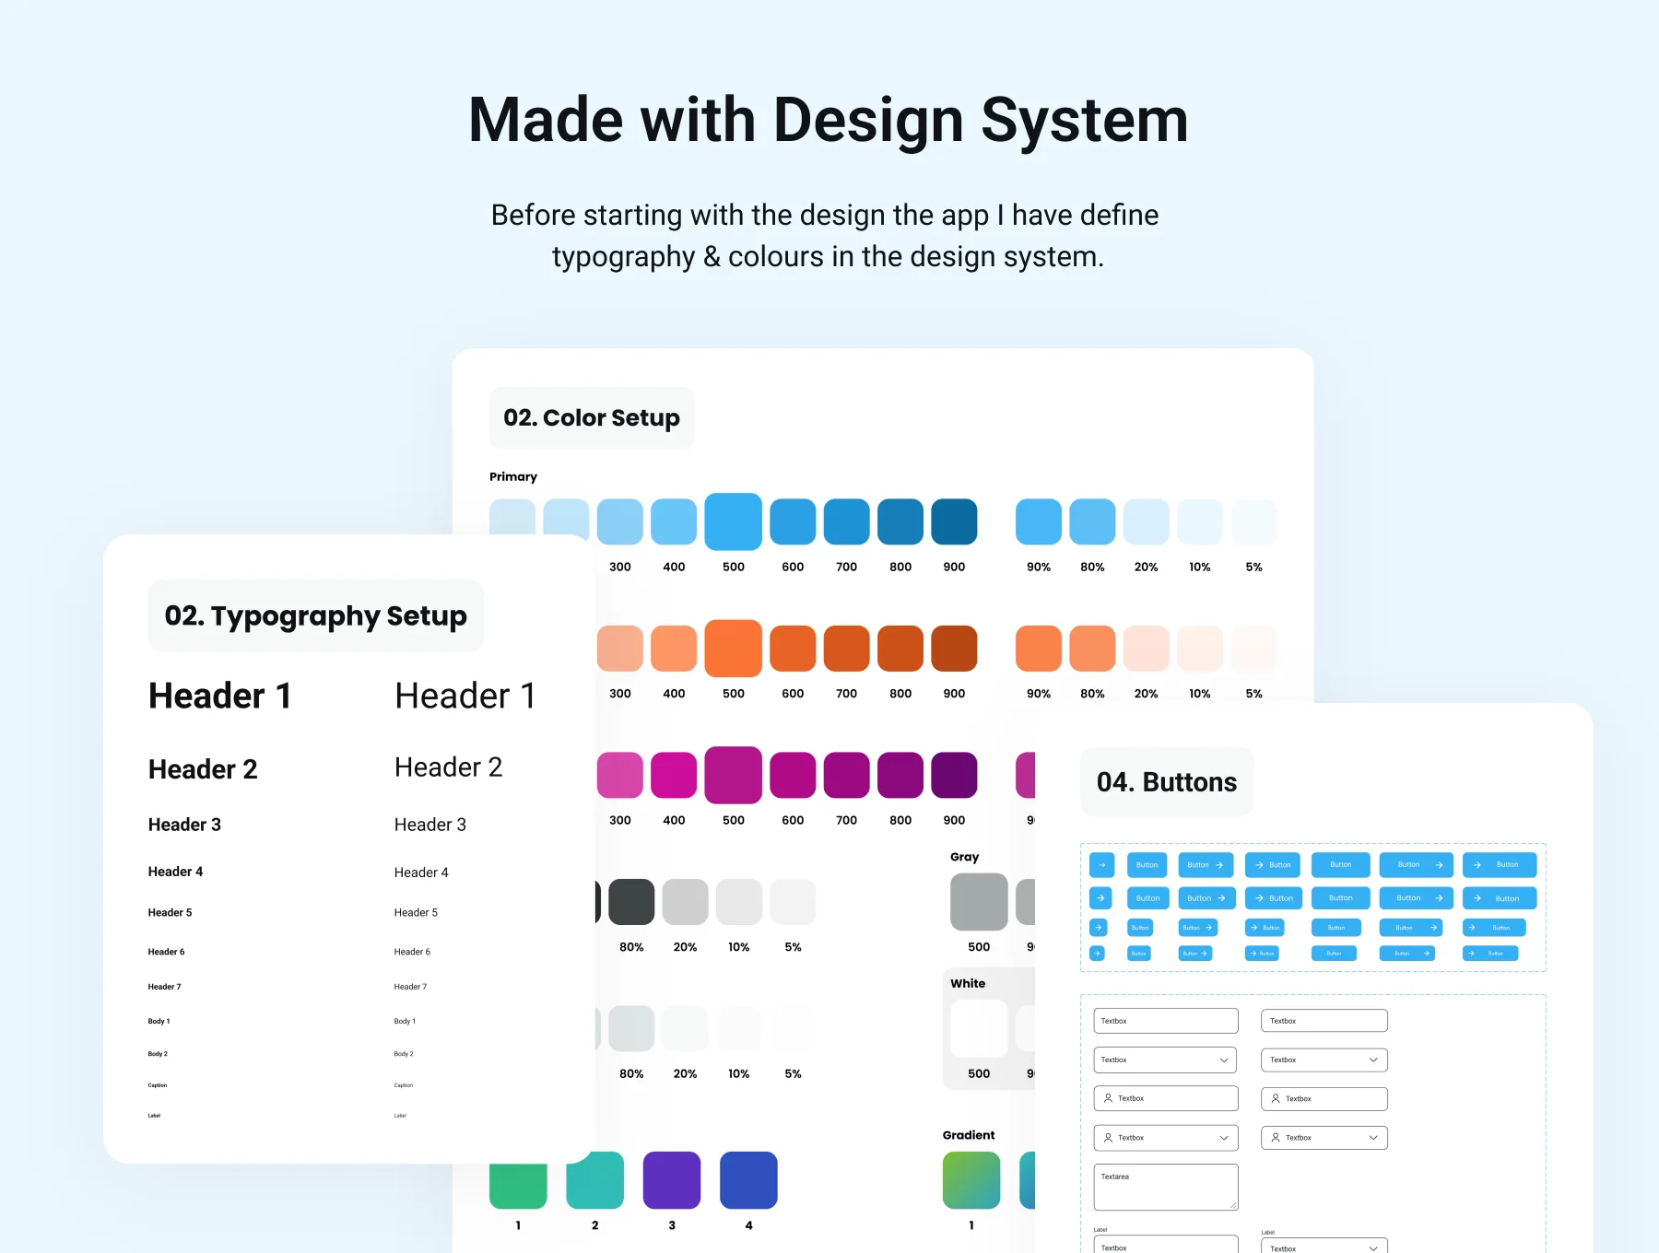Select Primary blue 400 swatch
The height and width of the screenshot is (1253, 1659).
click(674, 521)
